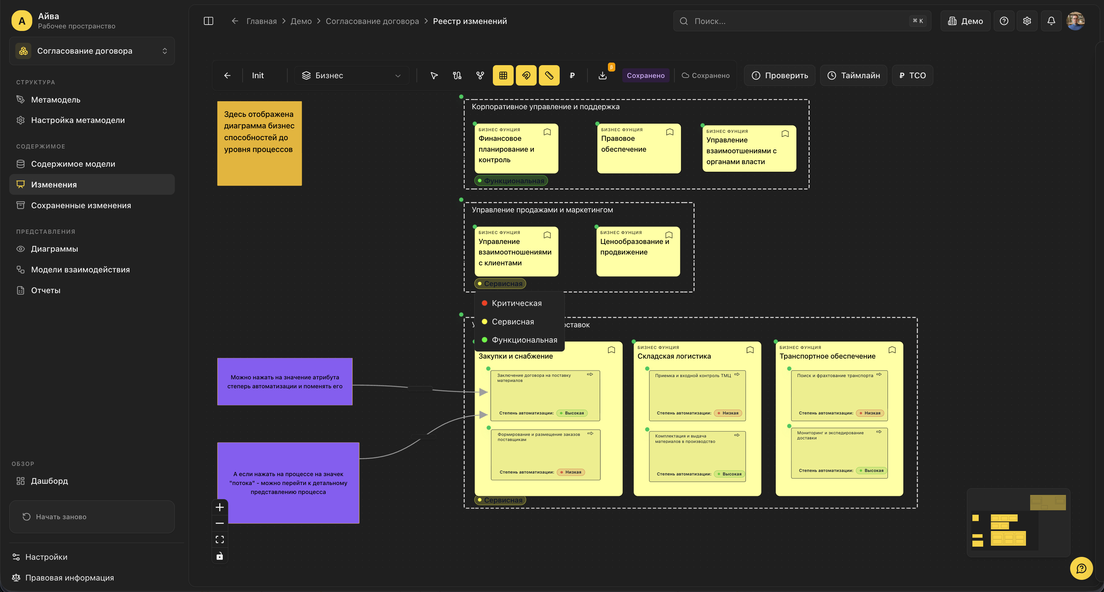Open the connection routing tool in toolbar
Screen dimensions: 1104x592
click(x=457, y=75)
